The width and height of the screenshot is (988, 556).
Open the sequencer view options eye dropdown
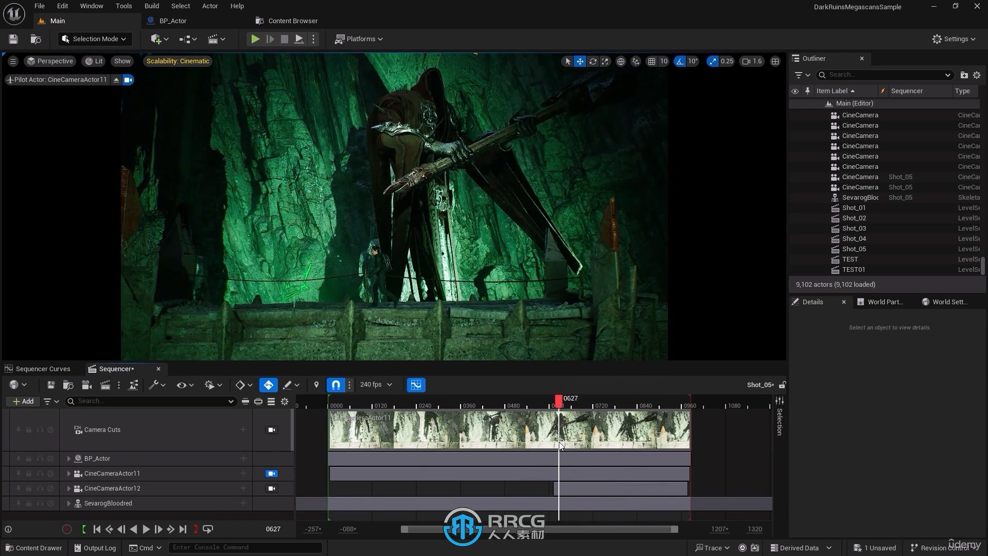click(x=185, y=385)
